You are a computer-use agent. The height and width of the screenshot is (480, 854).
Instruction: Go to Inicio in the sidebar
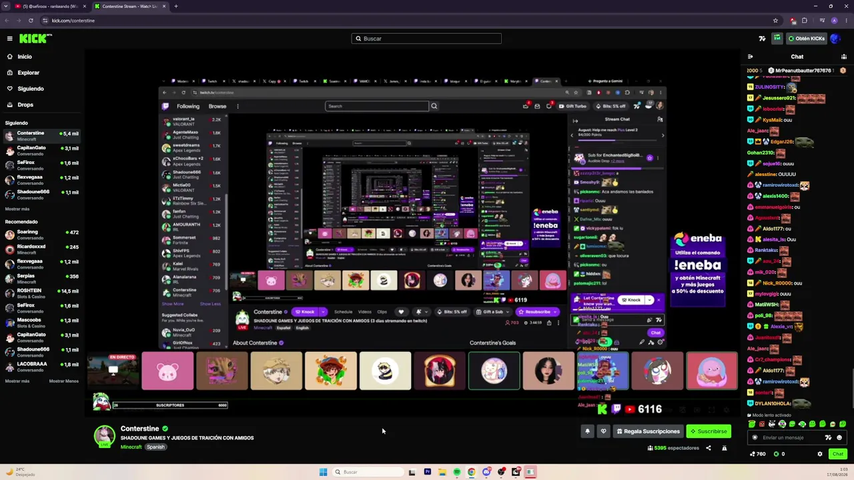click(x=25, y=57)
